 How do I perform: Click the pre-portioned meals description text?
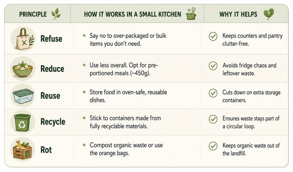tap(124, 69)
